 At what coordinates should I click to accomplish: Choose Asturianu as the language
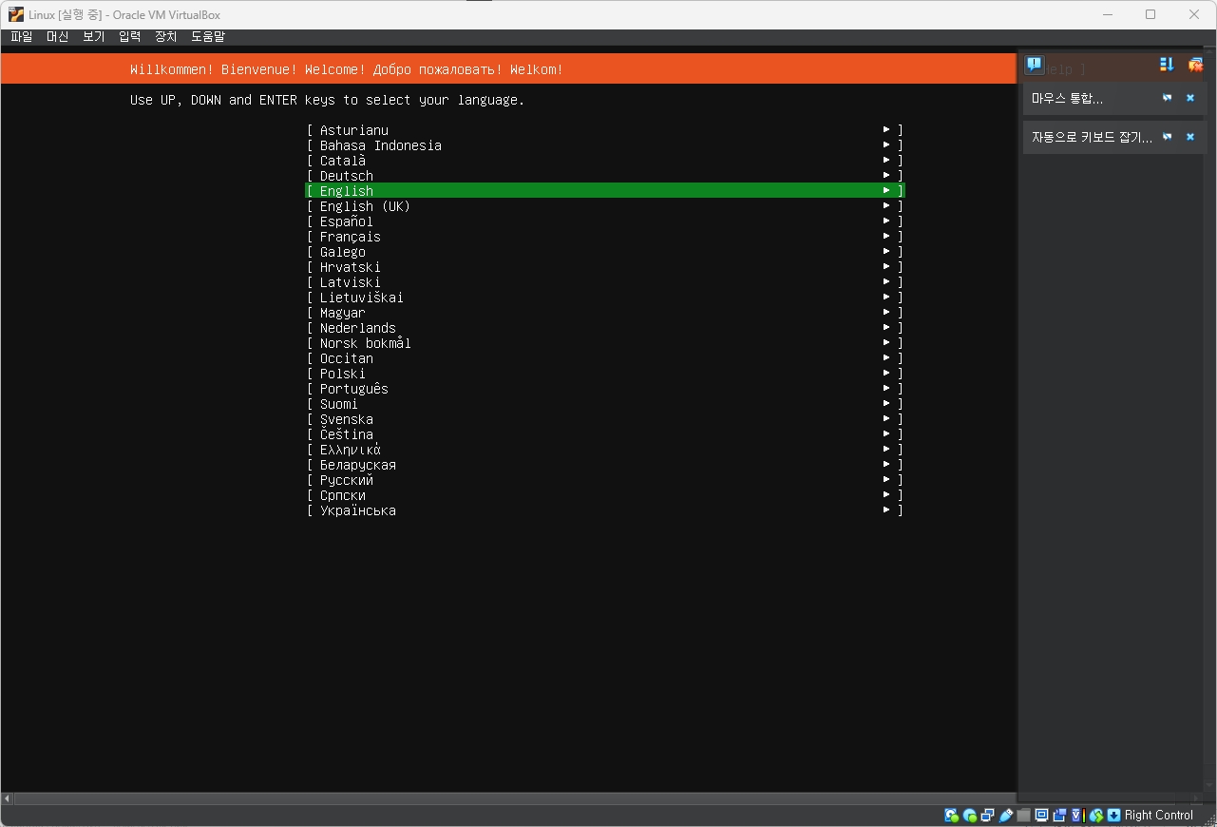point(354,130)
